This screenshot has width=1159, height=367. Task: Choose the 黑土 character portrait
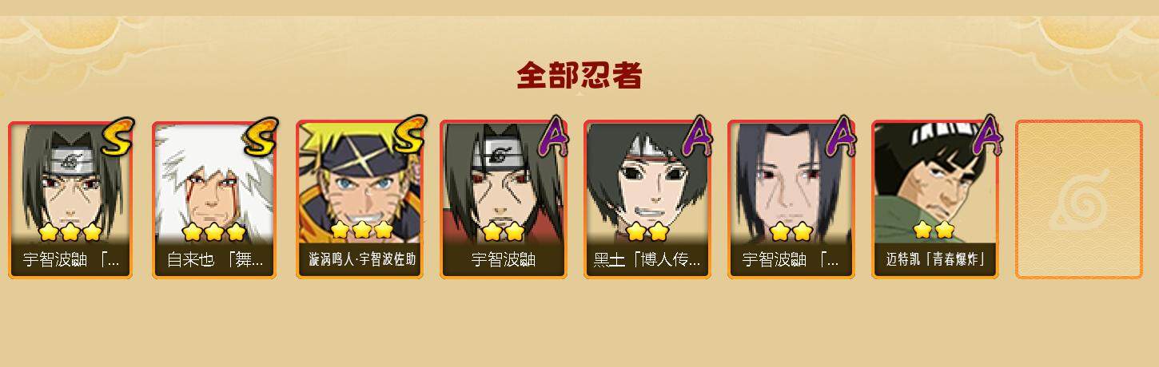coord(647,183)
